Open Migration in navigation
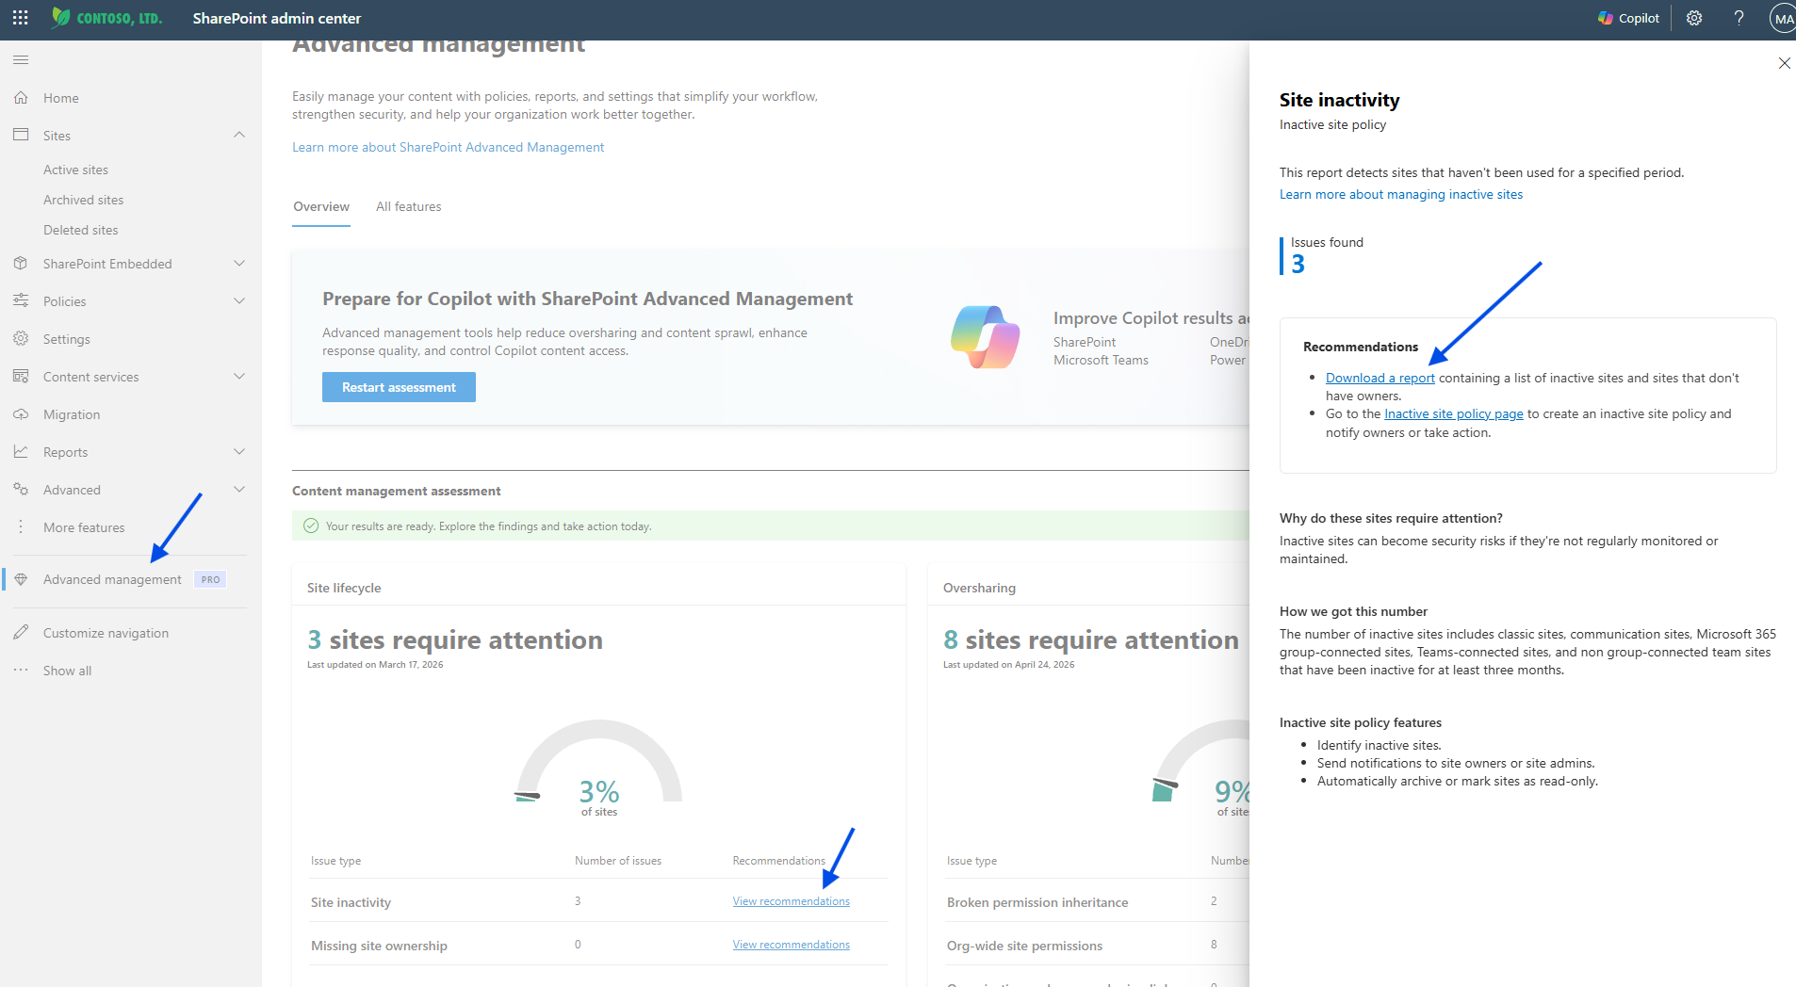1796x987 pixels. pos(72,414)
